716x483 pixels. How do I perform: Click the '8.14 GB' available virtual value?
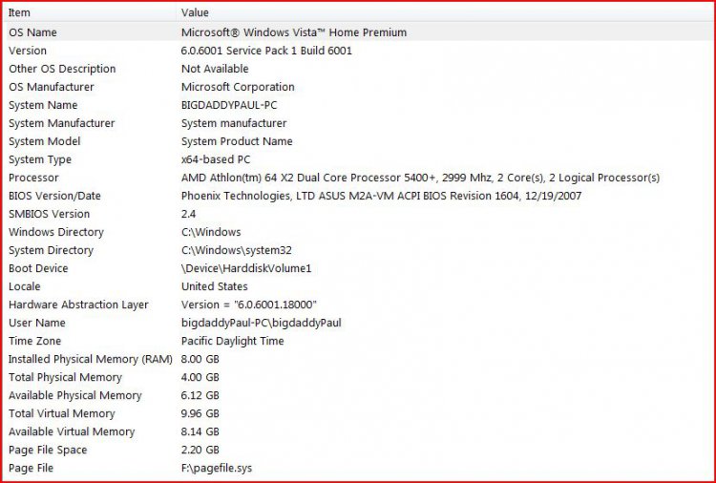[200, 431]
